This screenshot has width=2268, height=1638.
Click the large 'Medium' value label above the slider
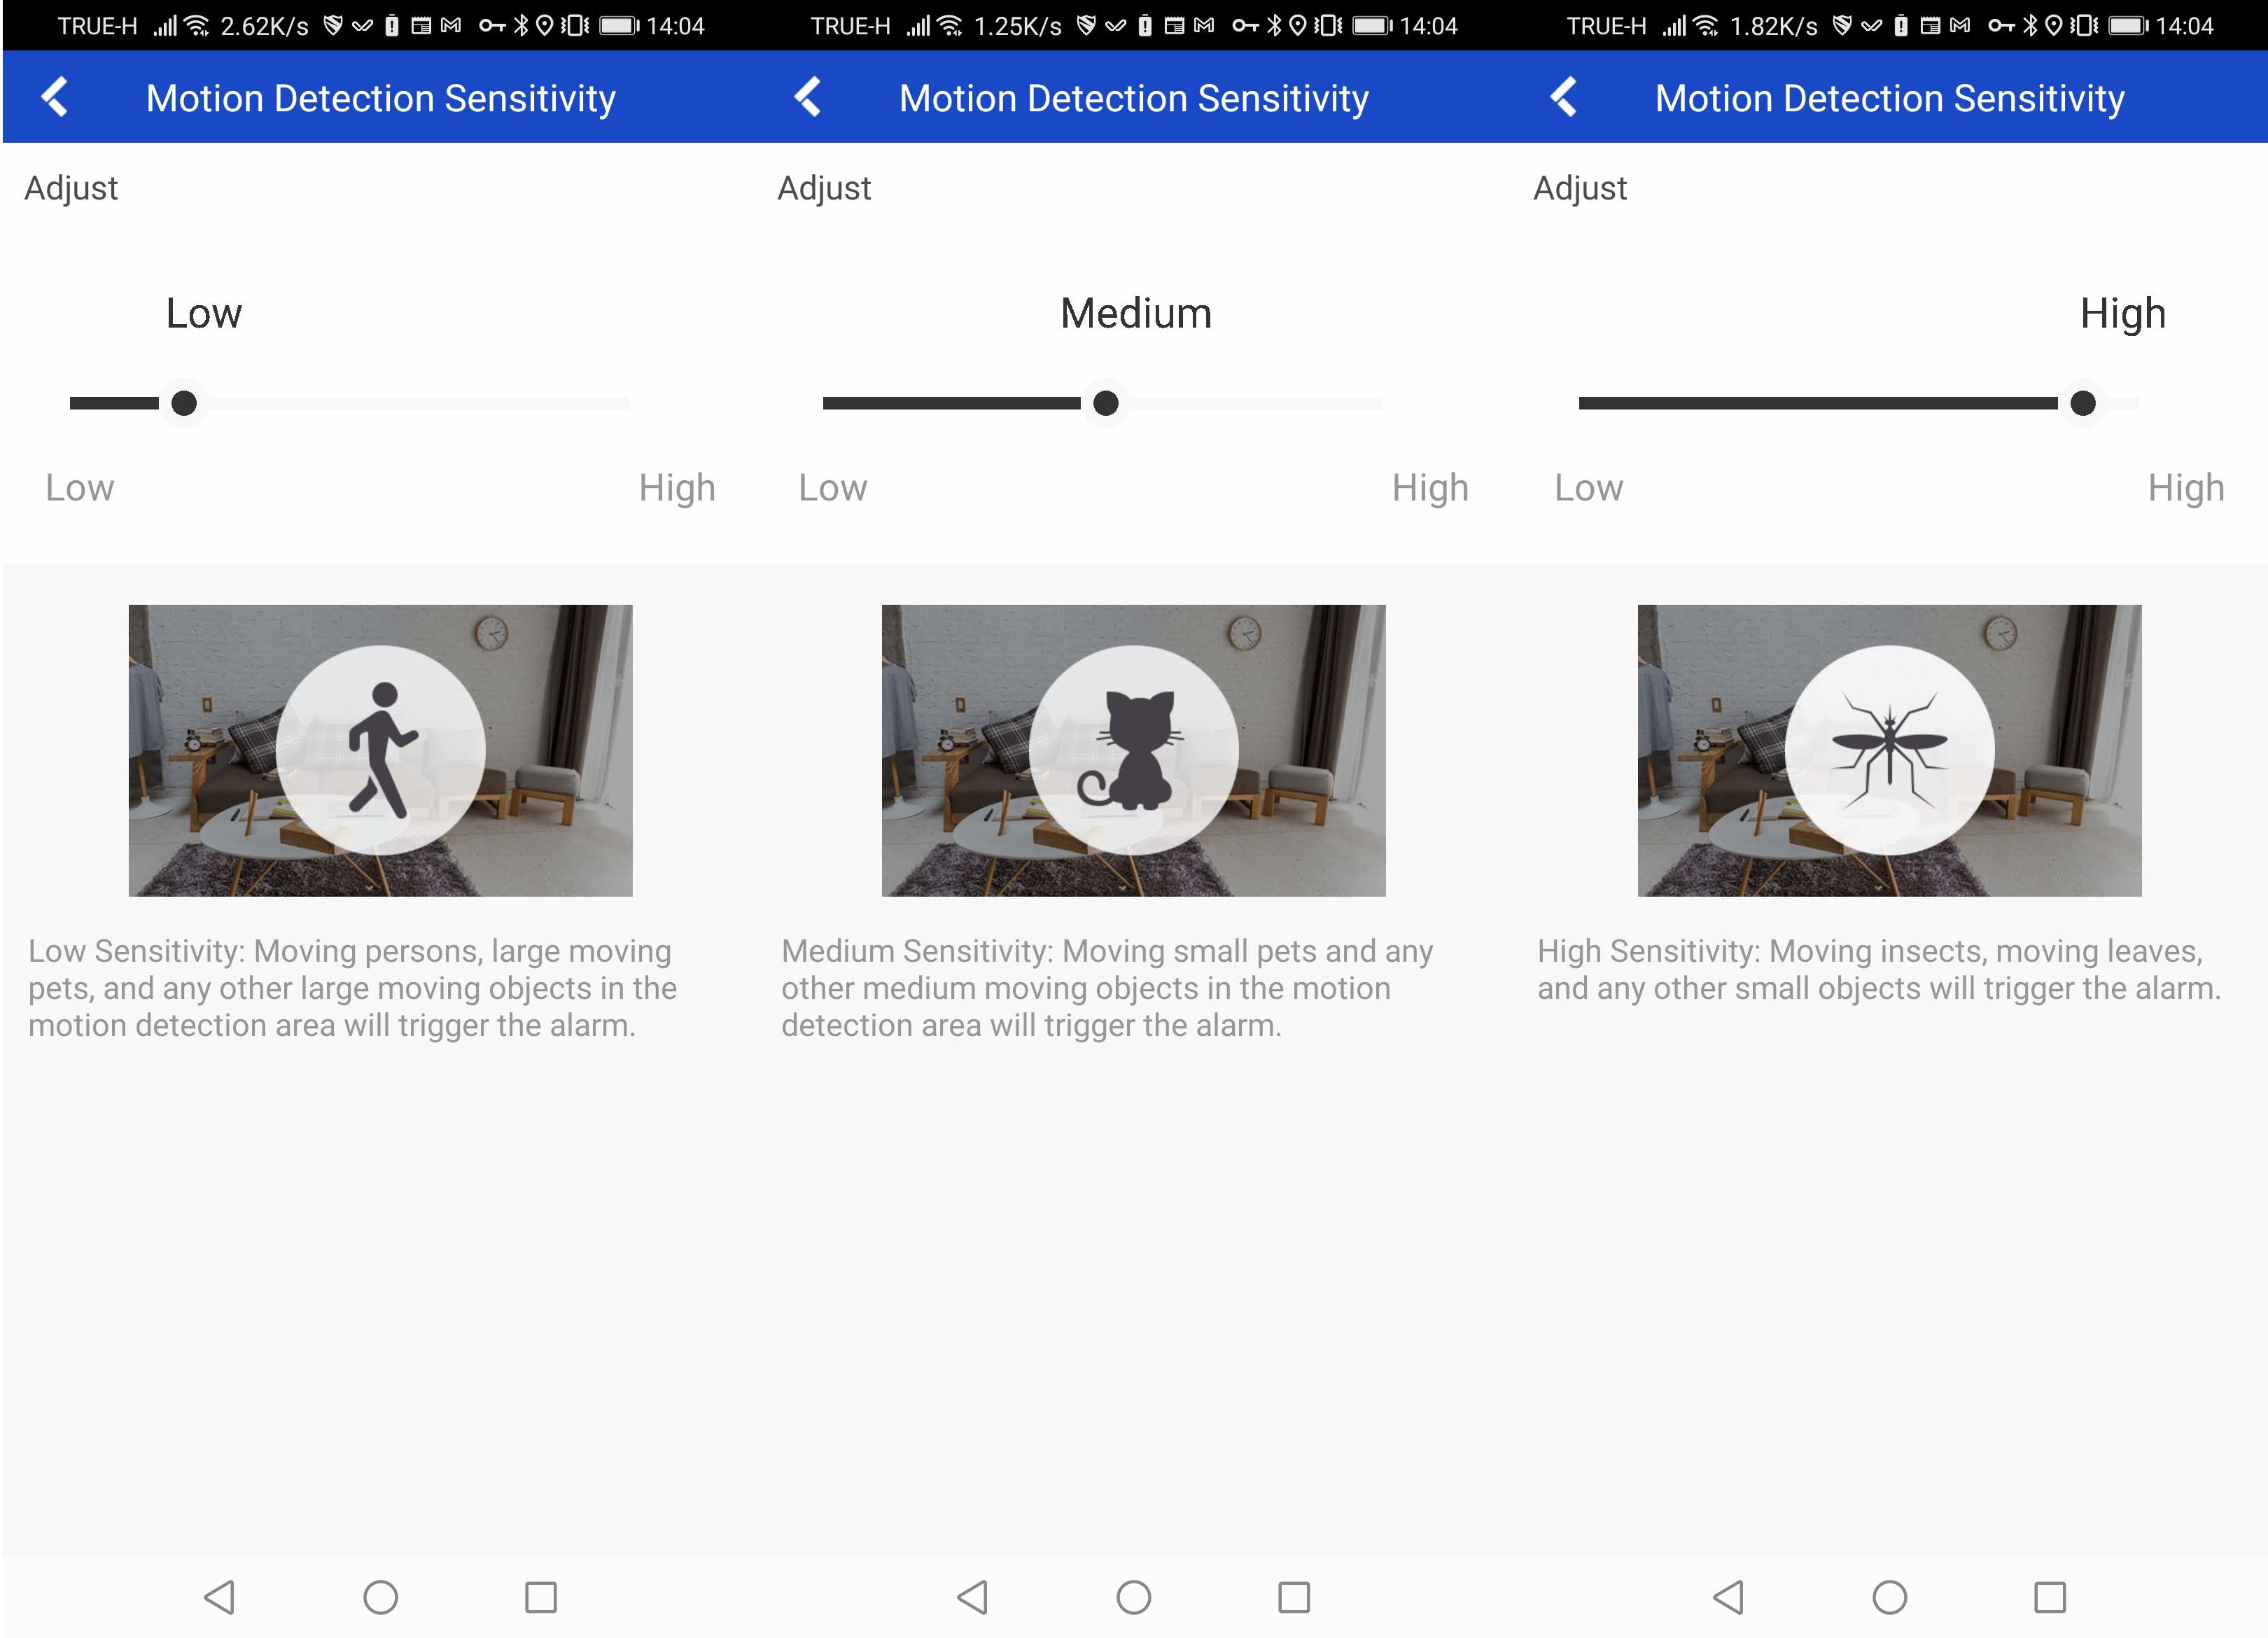[1136, 313]
